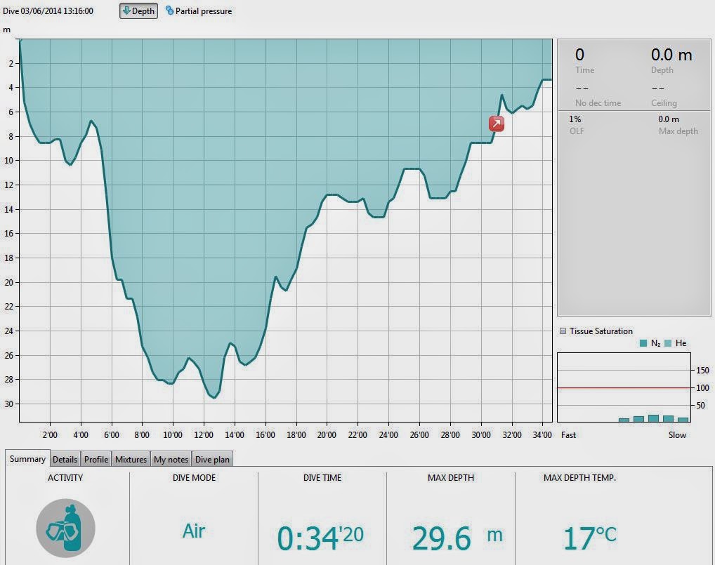Screen dimensions: 715x565
Task: Click the He legend square
Action: 668,343
